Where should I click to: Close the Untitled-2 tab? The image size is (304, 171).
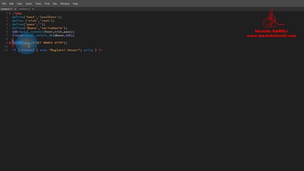33,9
